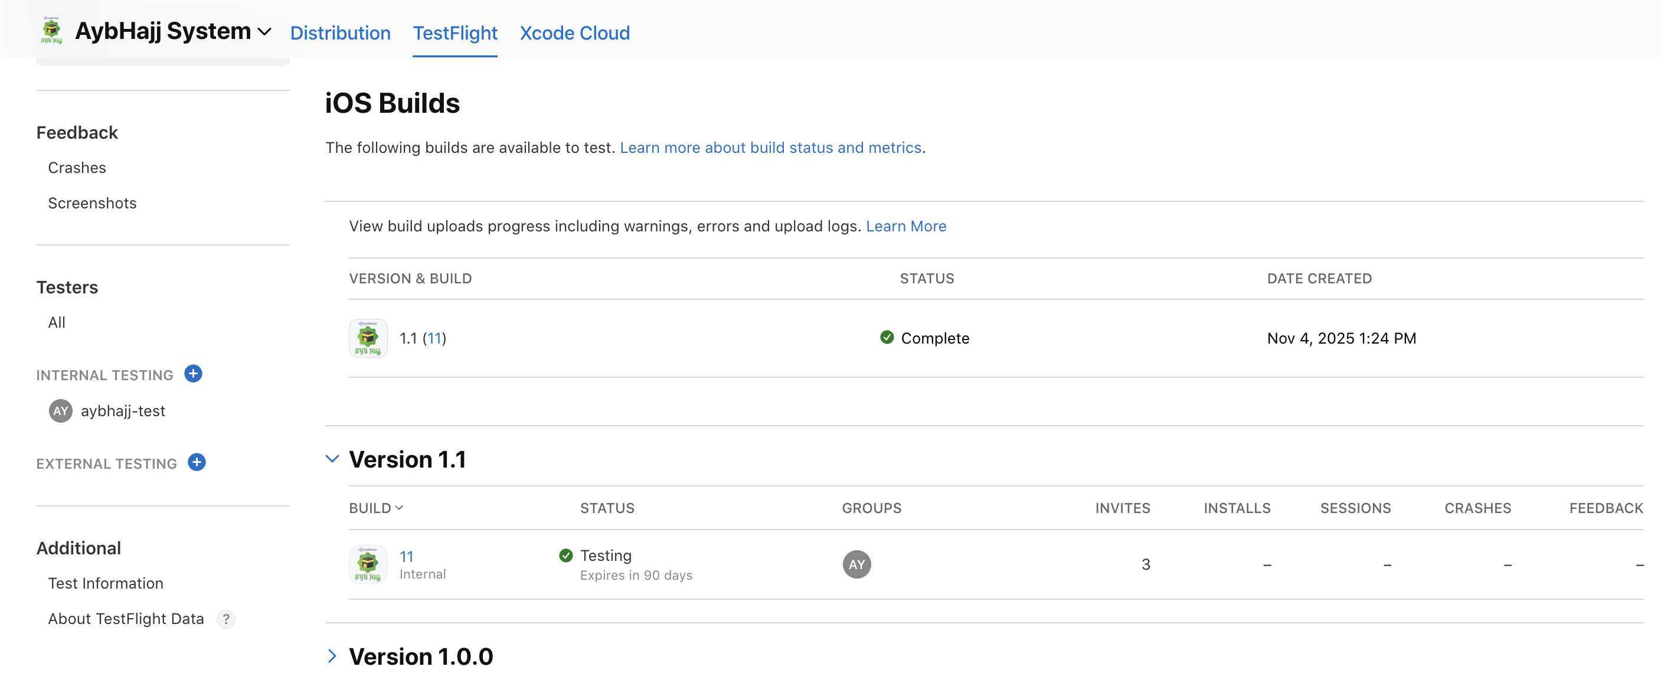1661x686 pixels.
Task: Switch to the Distribution tab
Action: (x=340, y=33)
